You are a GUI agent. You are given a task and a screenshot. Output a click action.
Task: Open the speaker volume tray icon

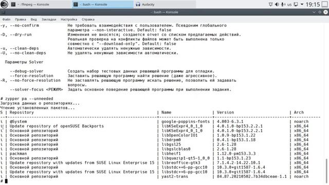point(277,5)
